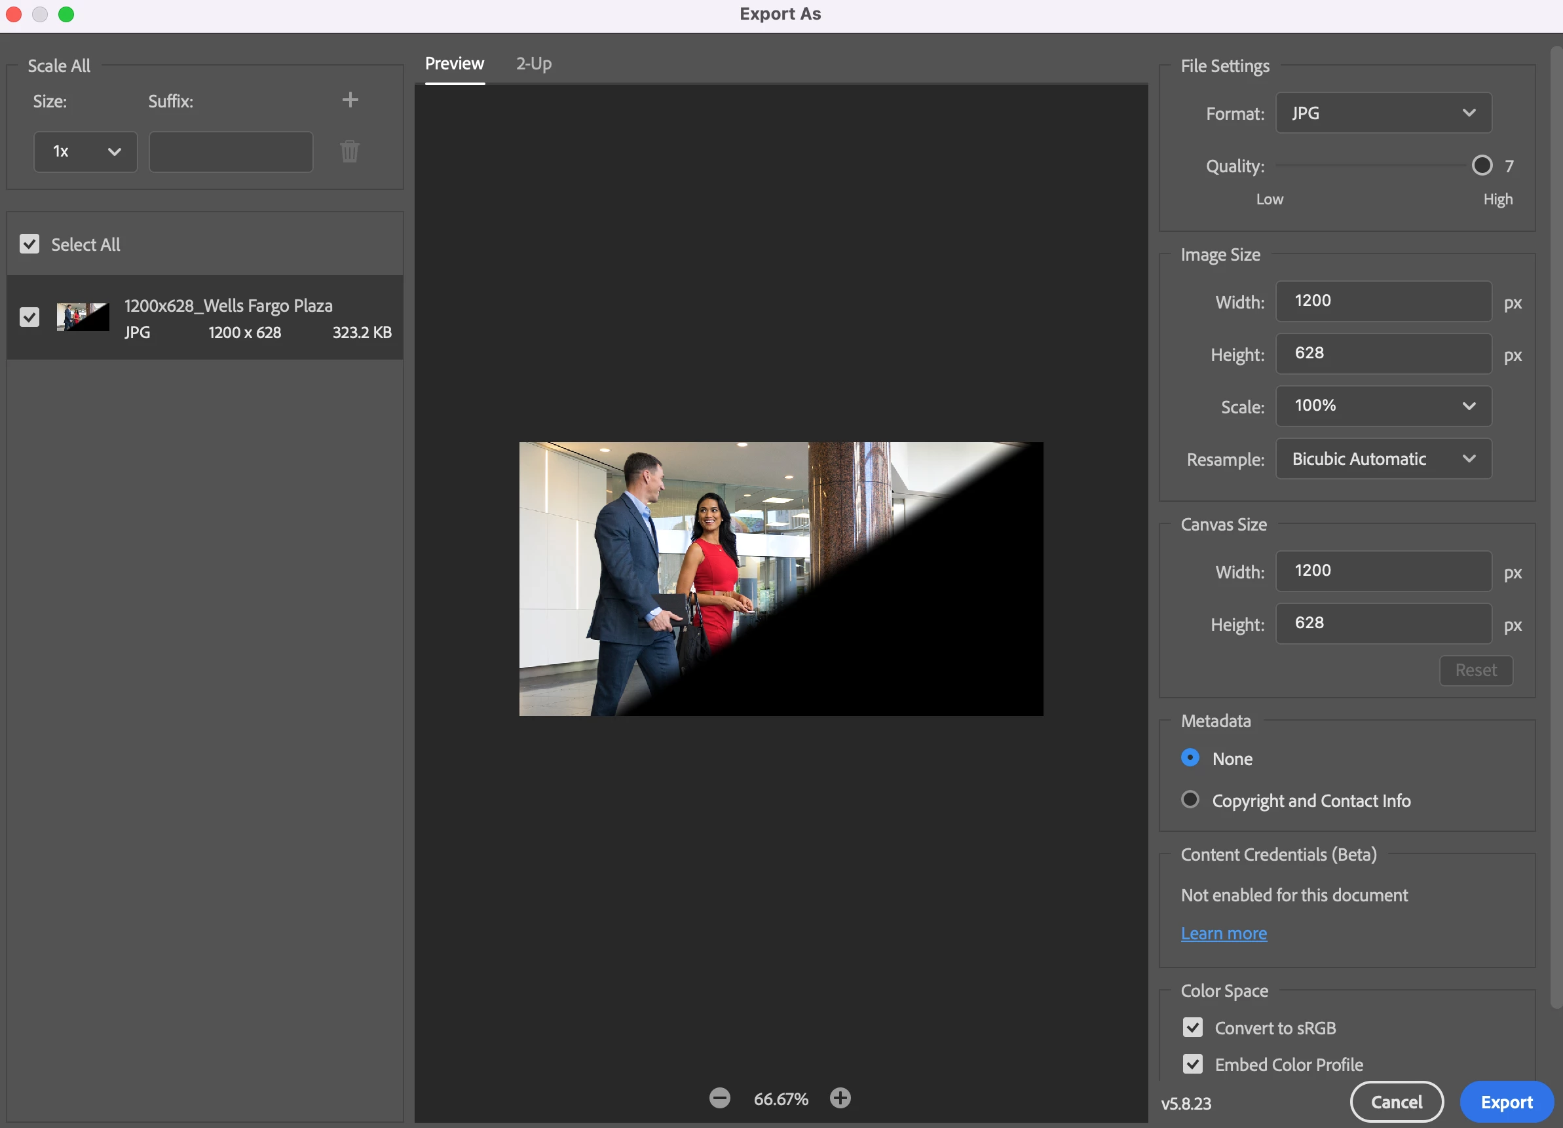Click the Wells Fargo Plaza thumbnail

pos(83,317)
